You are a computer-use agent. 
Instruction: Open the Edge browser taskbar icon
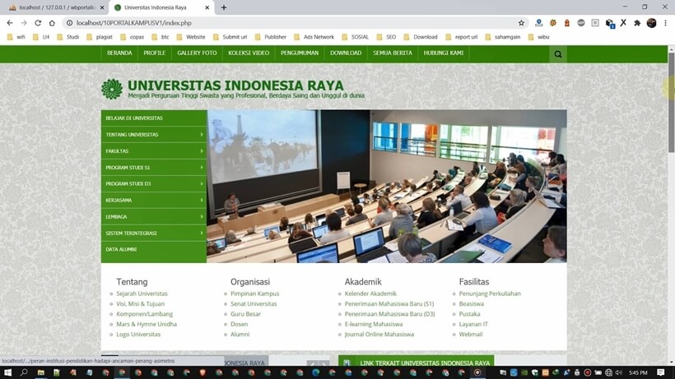pyautogui.click(x=316, y=372)
